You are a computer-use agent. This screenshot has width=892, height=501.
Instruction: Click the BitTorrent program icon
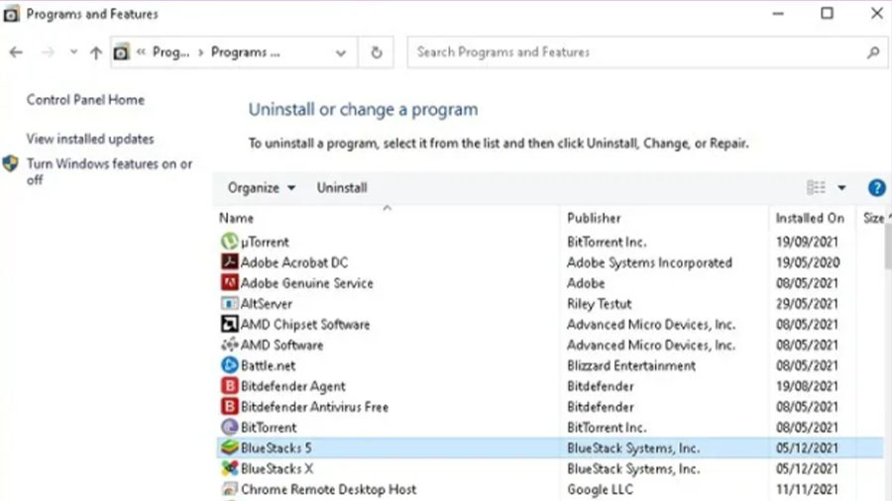(x=229, y=427)
